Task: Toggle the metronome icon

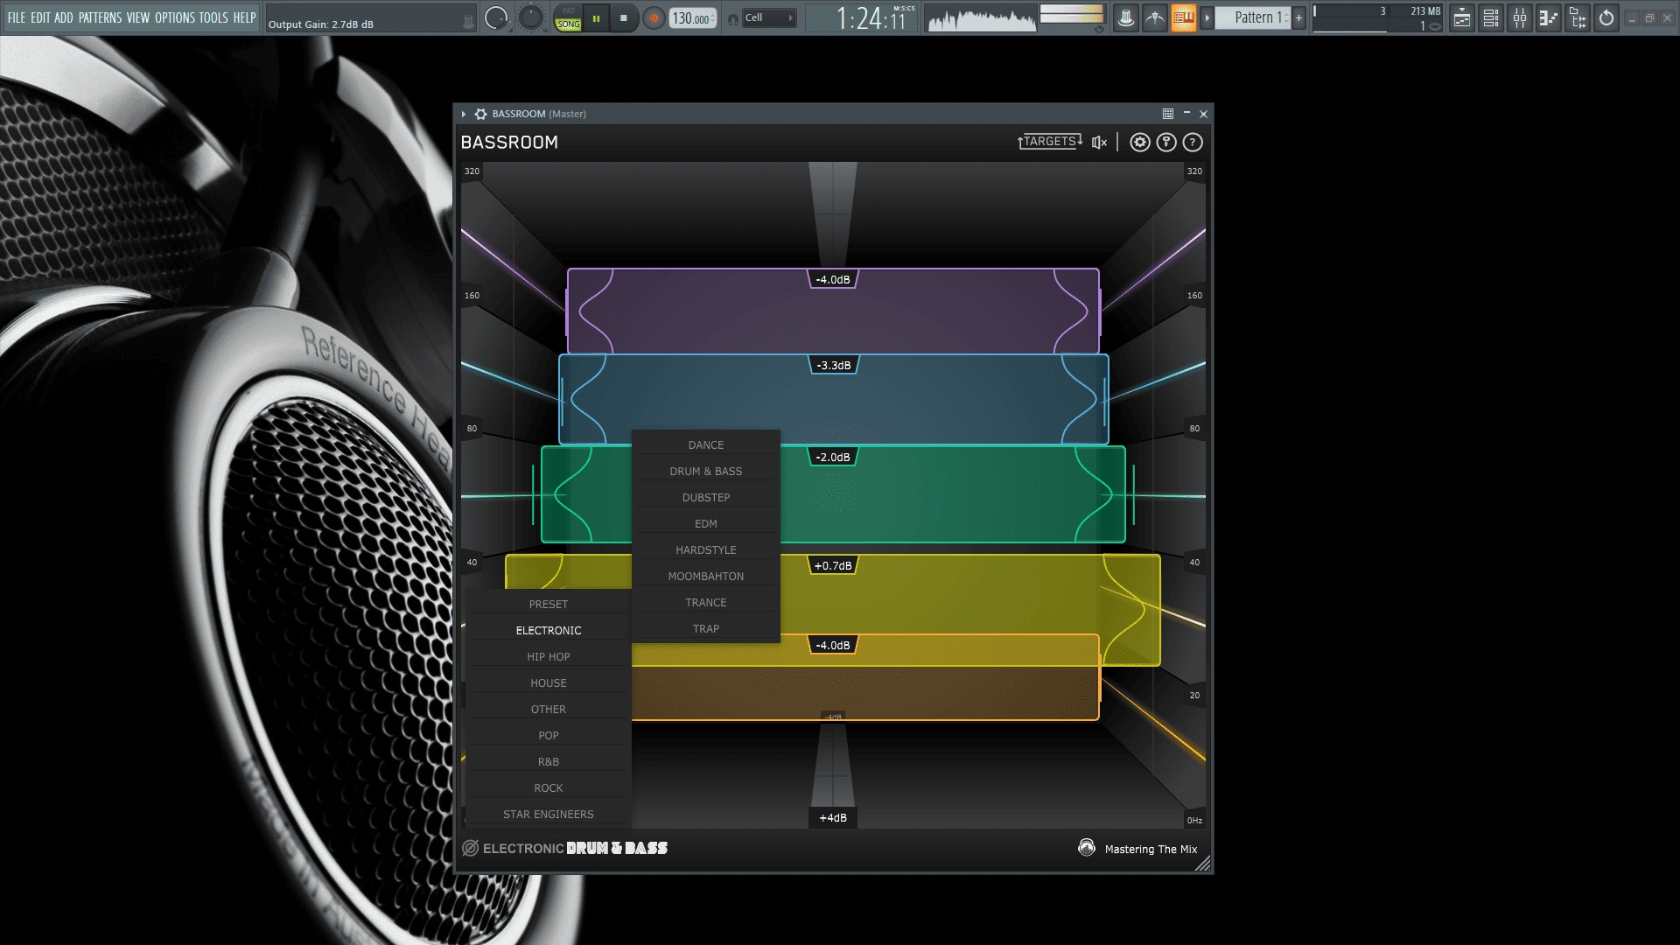Action: (x=1126, y=17)
